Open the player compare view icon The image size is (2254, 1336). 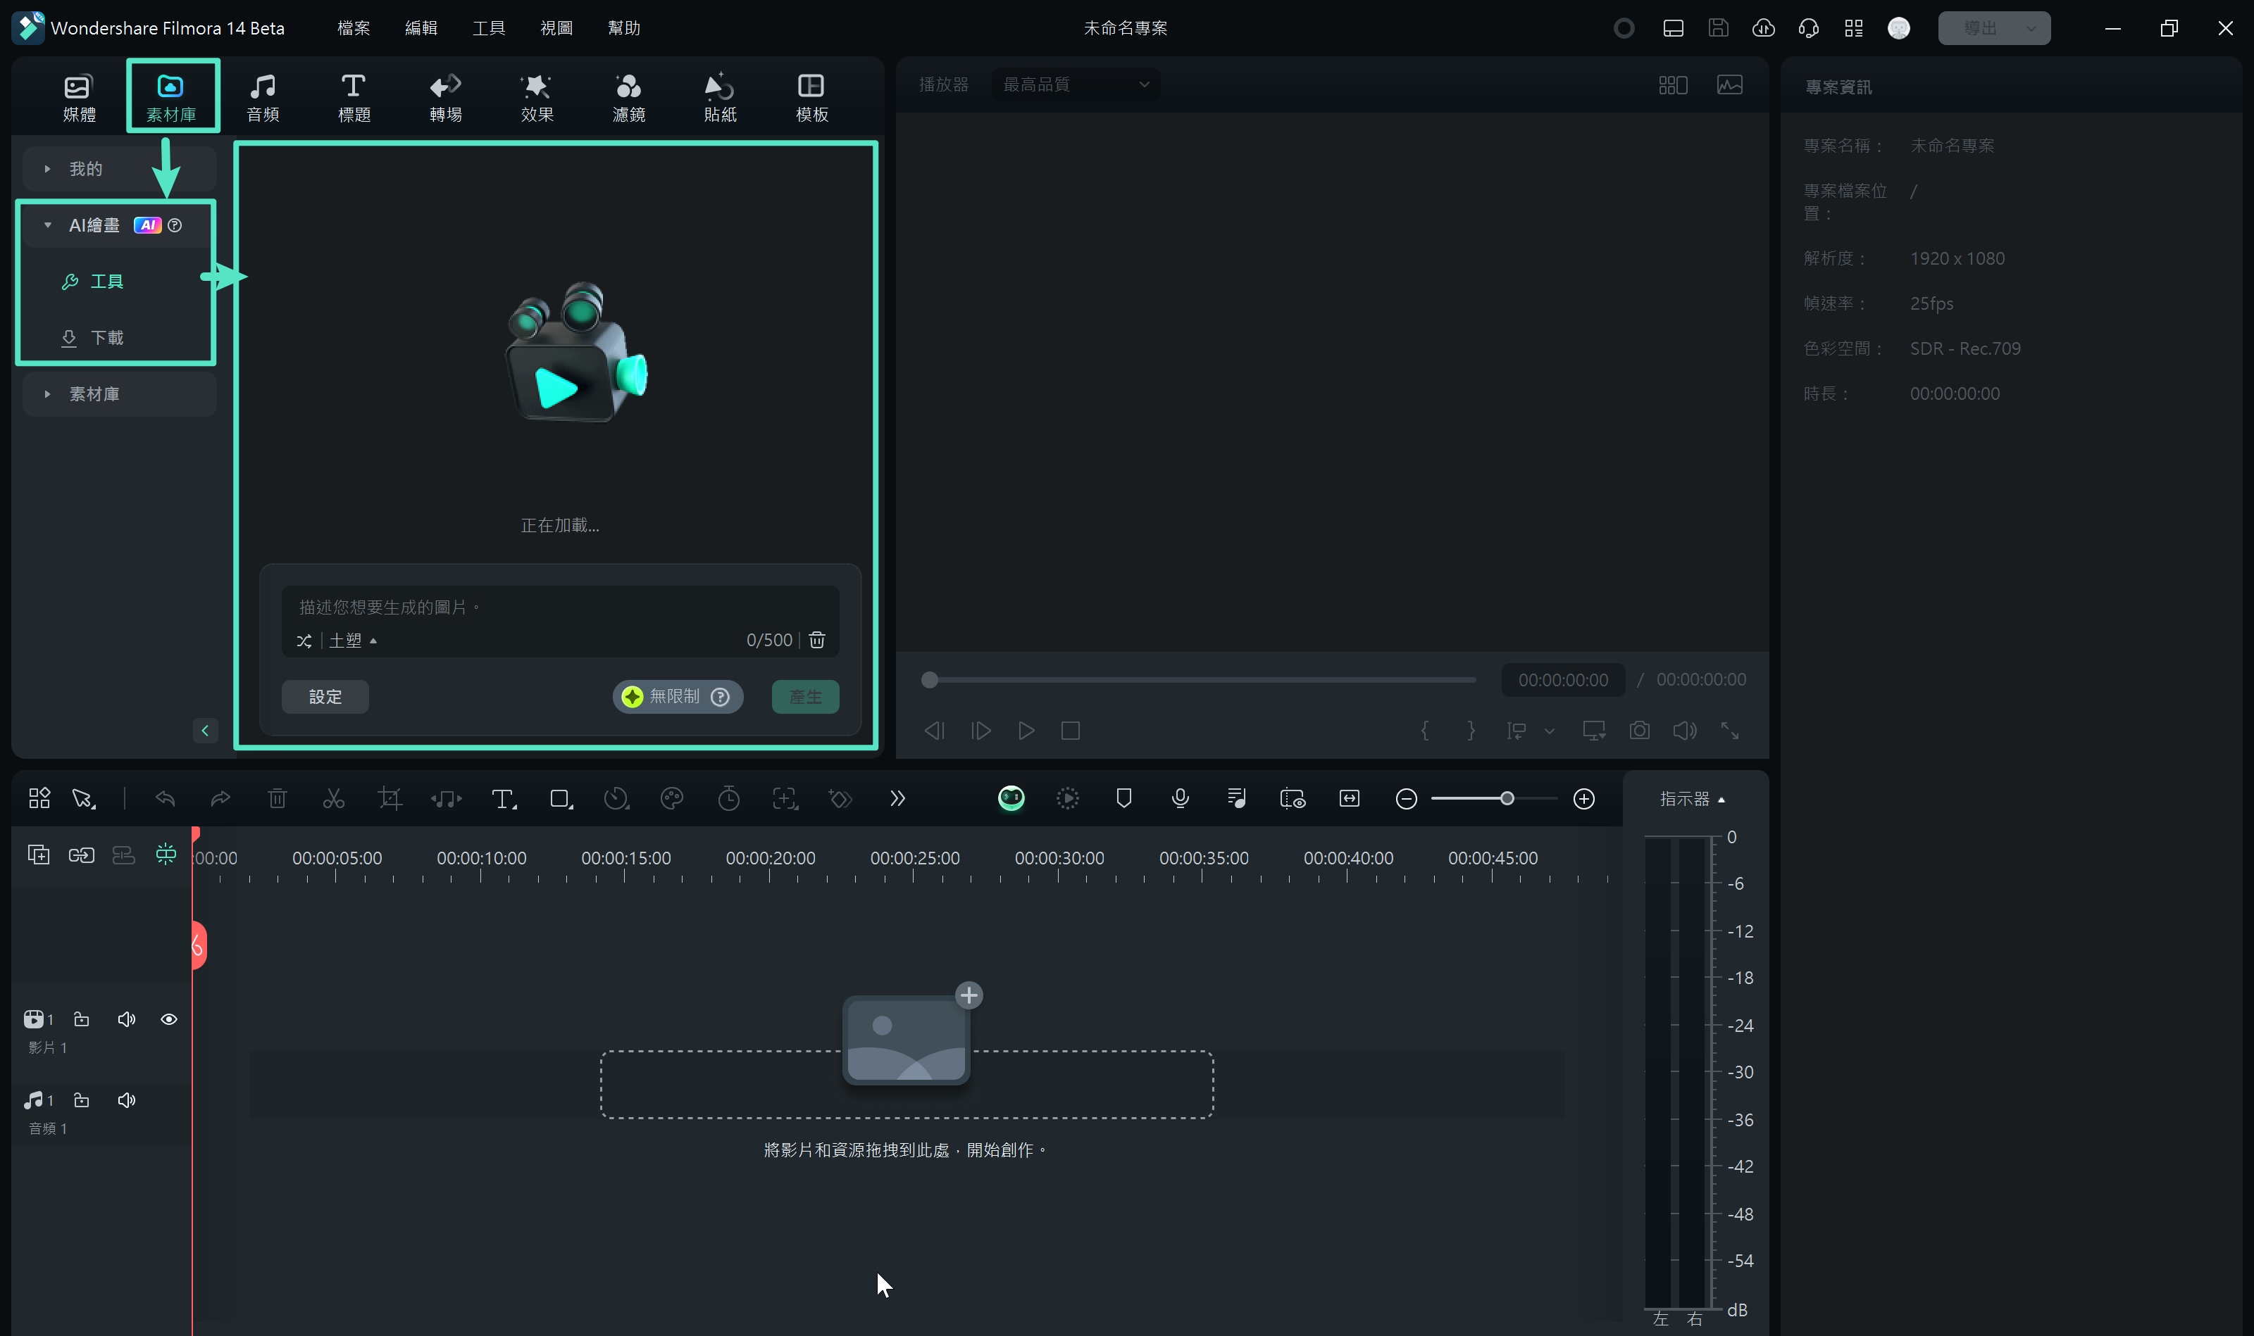coord(1673,84)
